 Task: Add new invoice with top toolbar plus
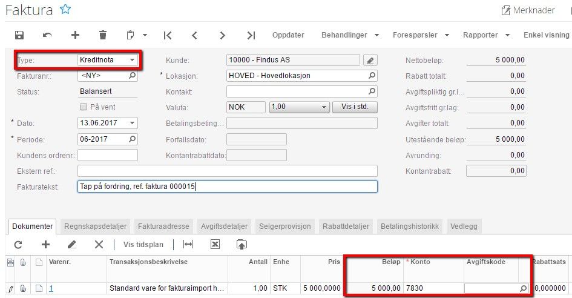[x=75, y=35]
